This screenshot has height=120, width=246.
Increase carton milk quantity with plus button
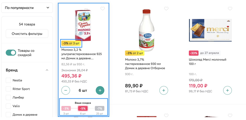[100, 90]
